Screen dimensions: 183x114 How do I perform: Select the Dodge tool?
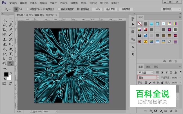(x=10, y=49)
